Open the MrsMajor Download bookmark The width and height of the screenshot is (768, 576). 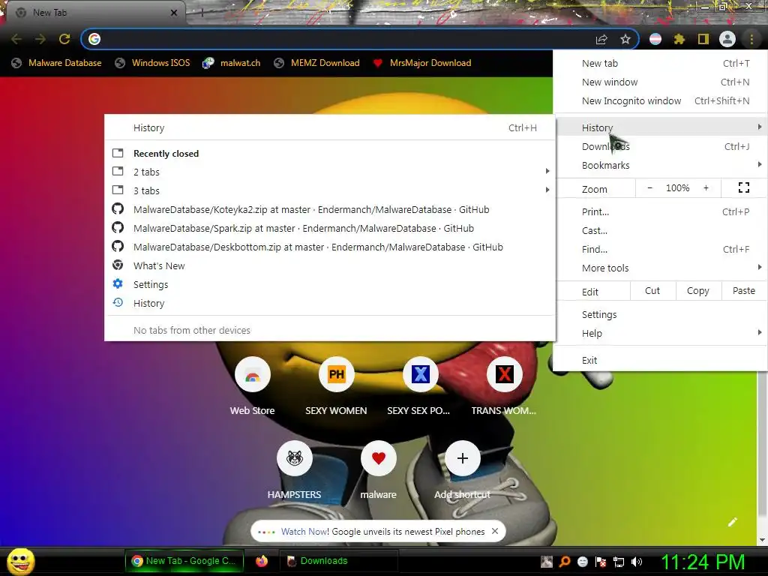422,63
